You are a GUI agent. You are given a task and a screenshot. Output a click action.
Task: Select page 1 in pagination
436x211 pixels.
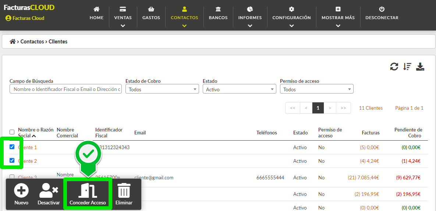318,108
